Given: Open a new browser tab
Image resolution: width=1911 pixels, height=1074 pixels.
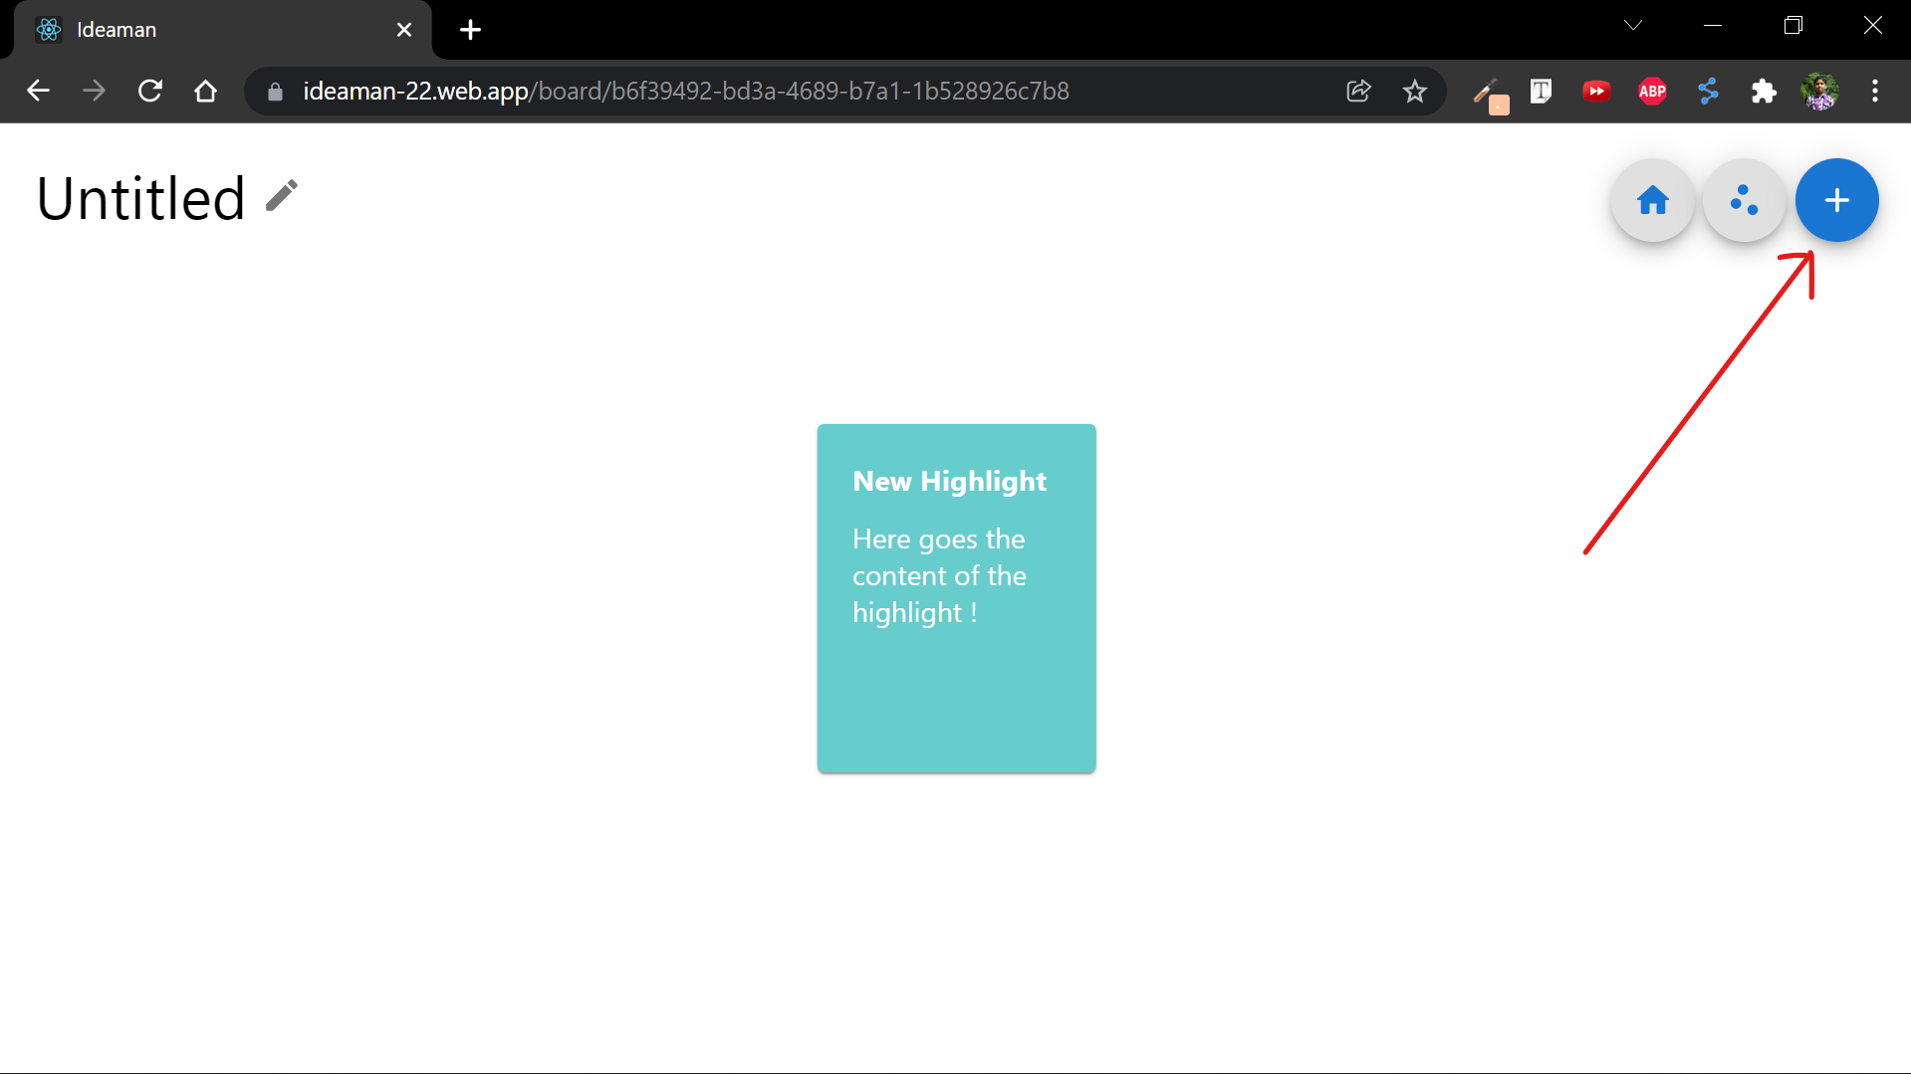Looking at the screenshot, I should click(x=470, y=30).
